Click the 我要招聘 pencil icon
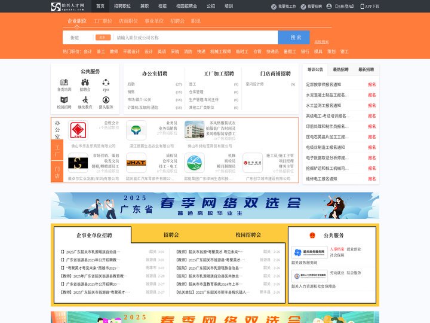The width and height of the screenshot is (430, 323). [303, 7]
